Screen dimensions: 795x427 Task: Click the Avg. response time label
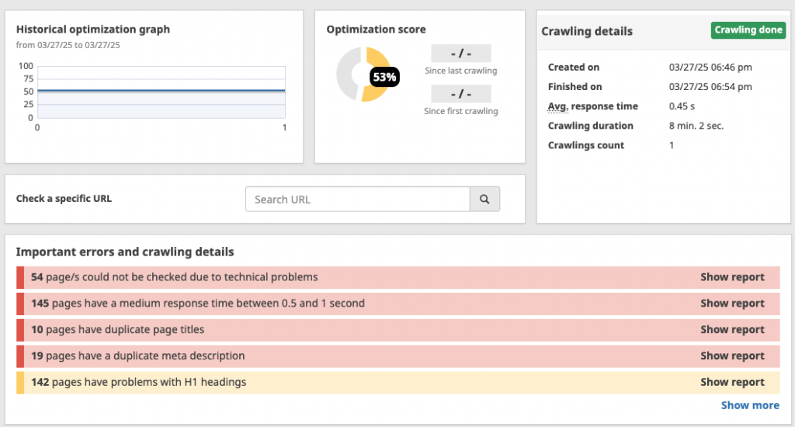[x=592, y=106]
